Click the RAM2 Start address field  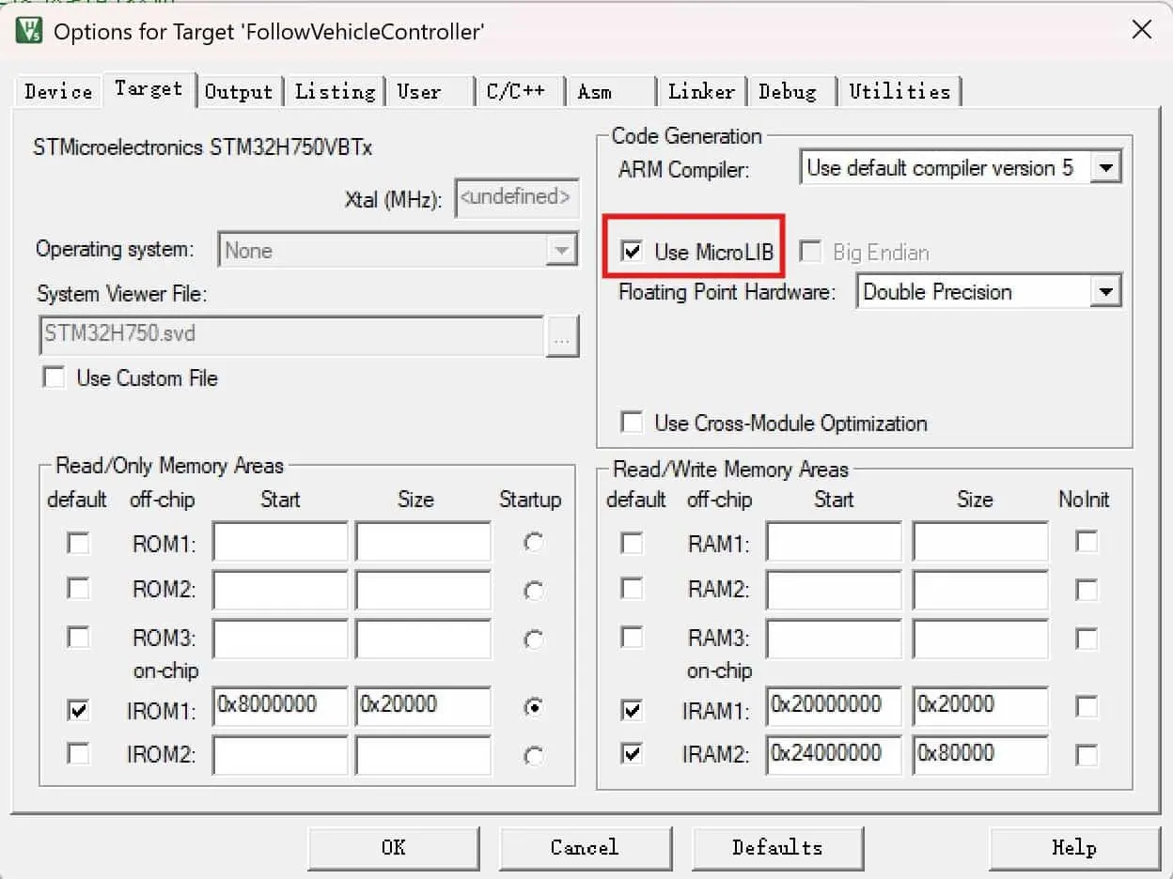[835, 590]
